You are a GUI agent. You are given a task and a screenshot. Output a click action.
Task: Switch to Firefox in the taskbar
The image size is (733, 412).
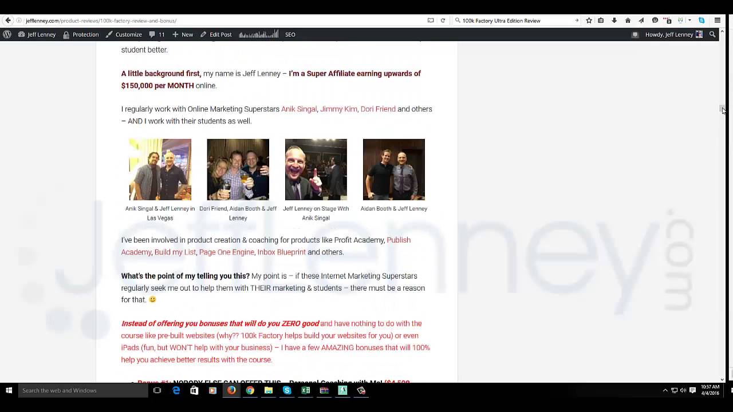click(x=231, y=390)
